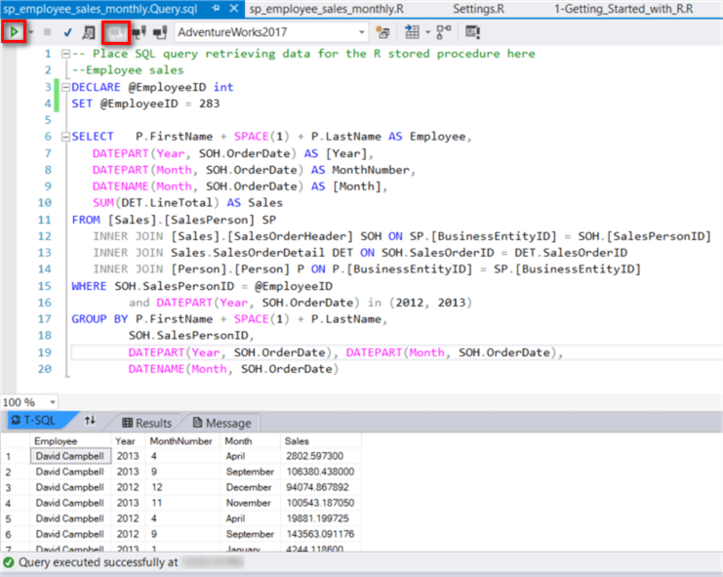
Task: Click the swap panes arrows beside T-SQL tab
Action: 90,422
